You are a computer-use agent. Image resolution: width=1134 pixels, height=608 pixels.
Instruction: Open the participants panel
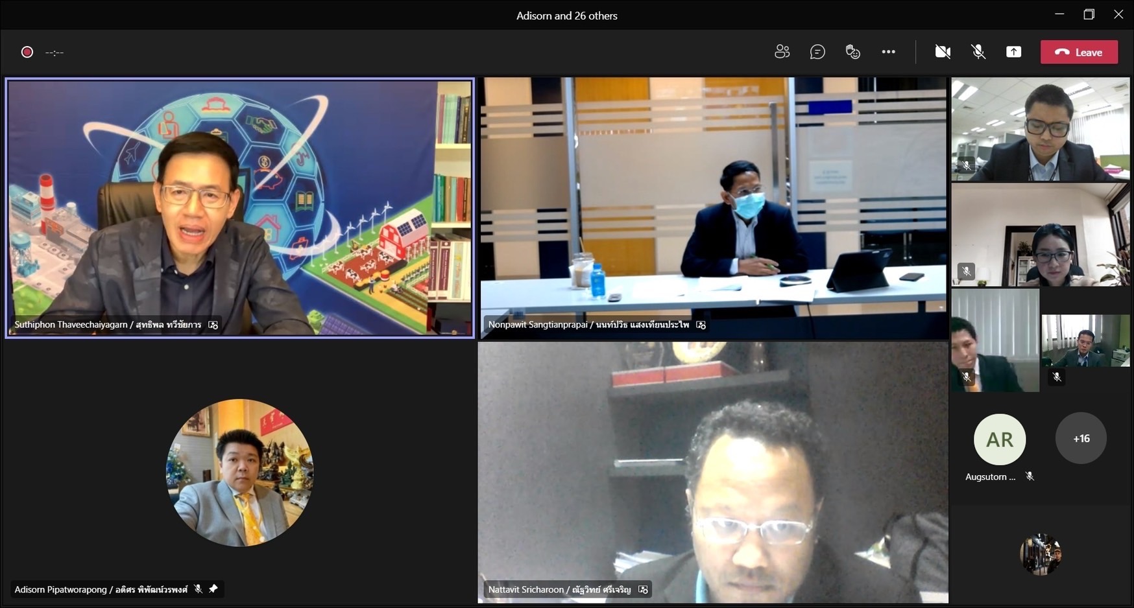(x=782, y=52)
